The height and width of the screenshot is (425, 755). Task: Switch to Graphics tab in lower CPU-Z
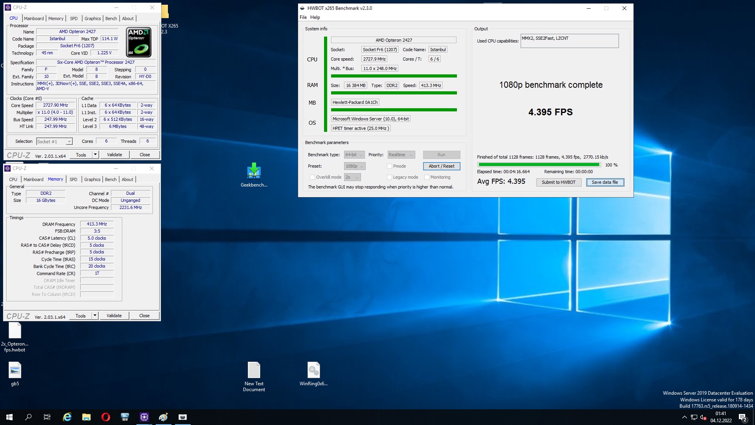tap(92, 179)
